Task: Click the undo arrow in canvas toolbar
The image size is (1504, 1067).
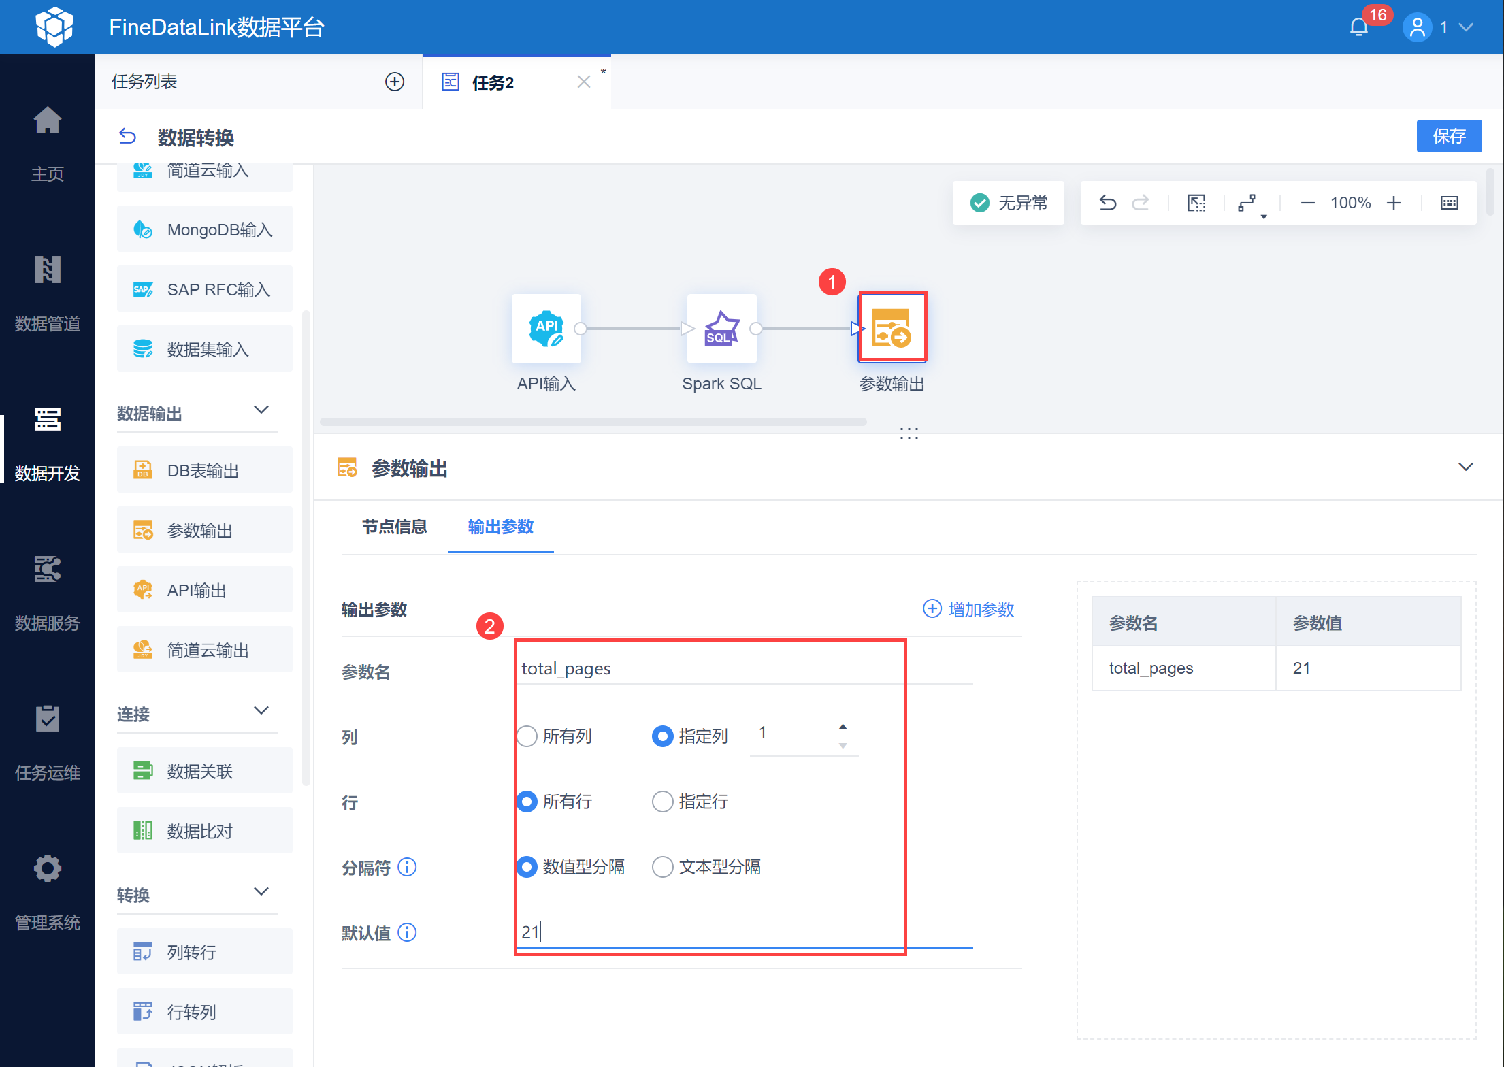Action: click(x=1107, y=203)
